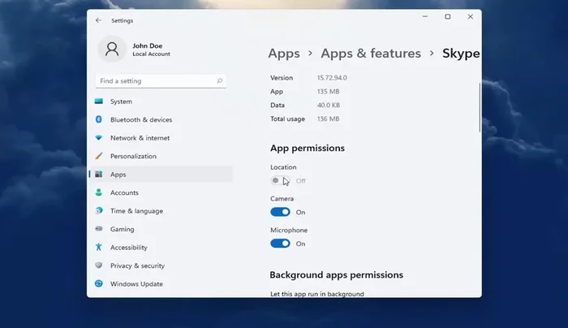Viewport: 568px width, 328px height.
Task: Navigate to Apps & features breadcrumb
Action: [371, 54]
